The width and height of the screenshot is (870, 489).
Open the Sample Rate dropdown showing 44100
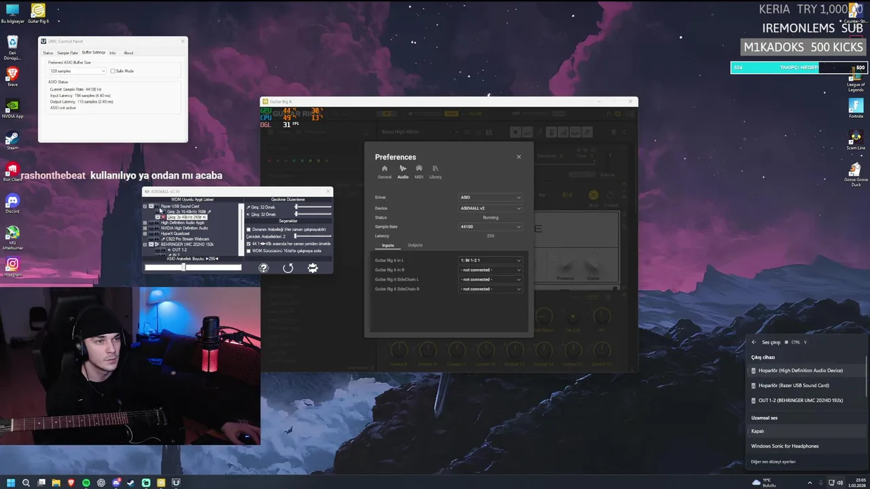pos(491,227)
